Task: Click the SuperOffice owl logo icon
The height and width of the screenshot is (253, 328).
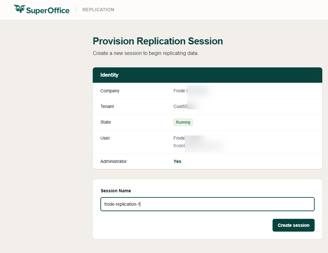Action: click(19, 9)
